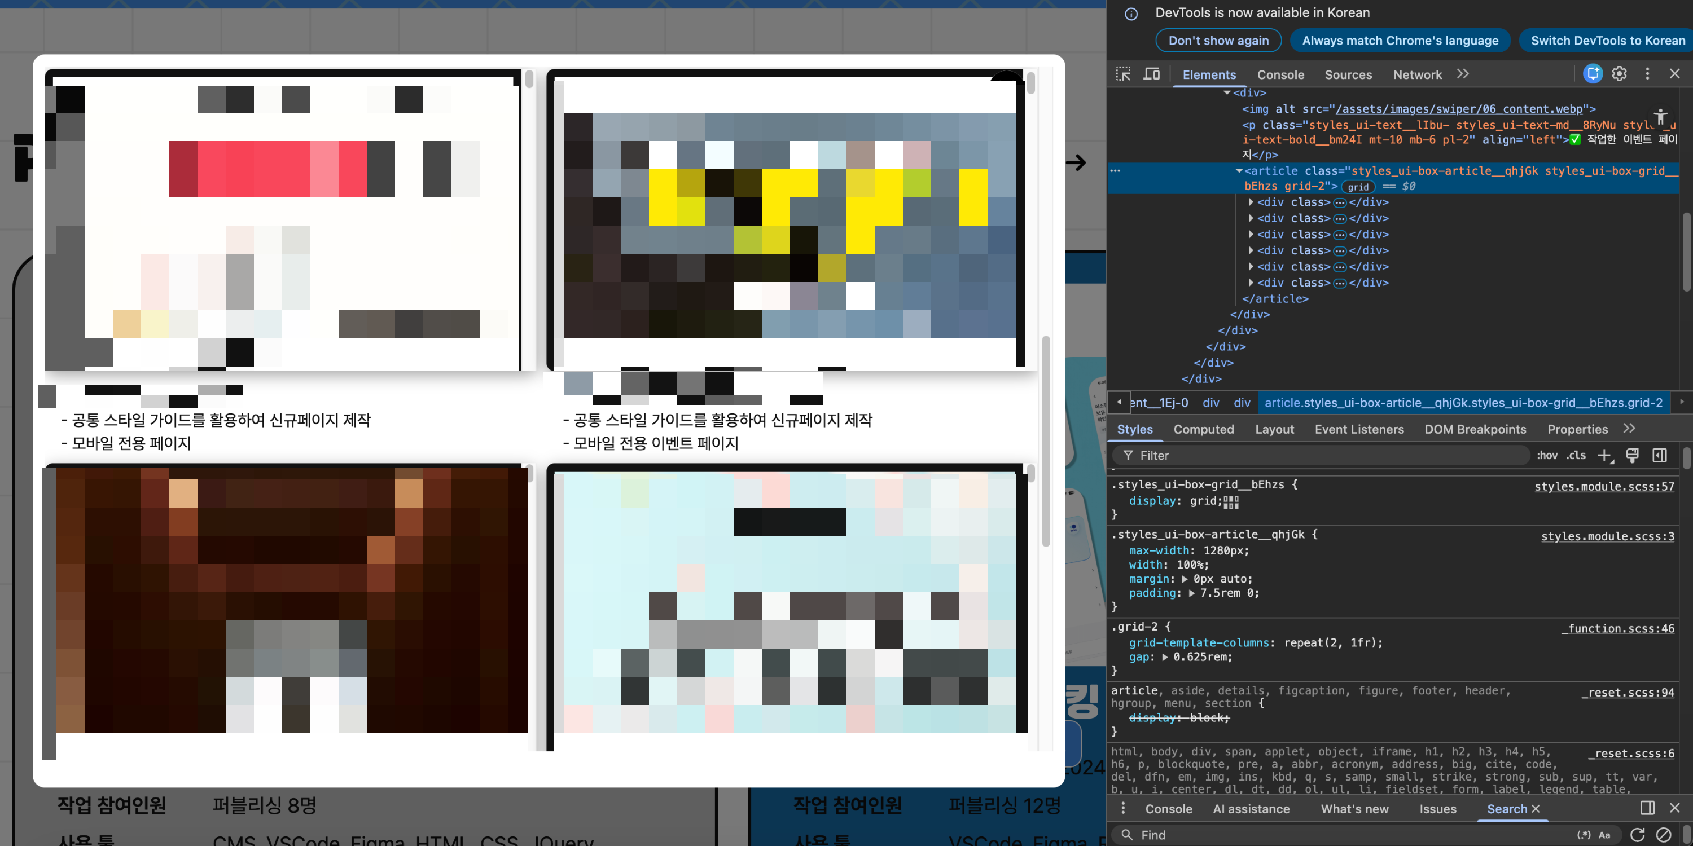
Task: Expand the margin shorthand property
Action: [1185, 579]
